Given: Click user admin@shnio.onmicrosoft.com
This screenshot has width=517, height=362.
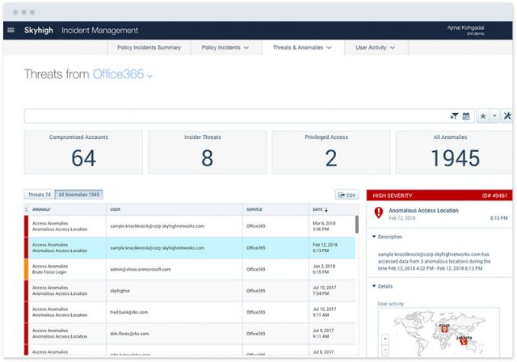Looking at the screenshot, I should tap(141, 269).
